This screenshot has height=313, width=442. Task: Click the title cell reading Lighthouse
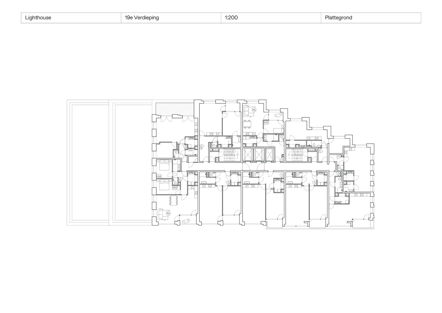point(38,18)
